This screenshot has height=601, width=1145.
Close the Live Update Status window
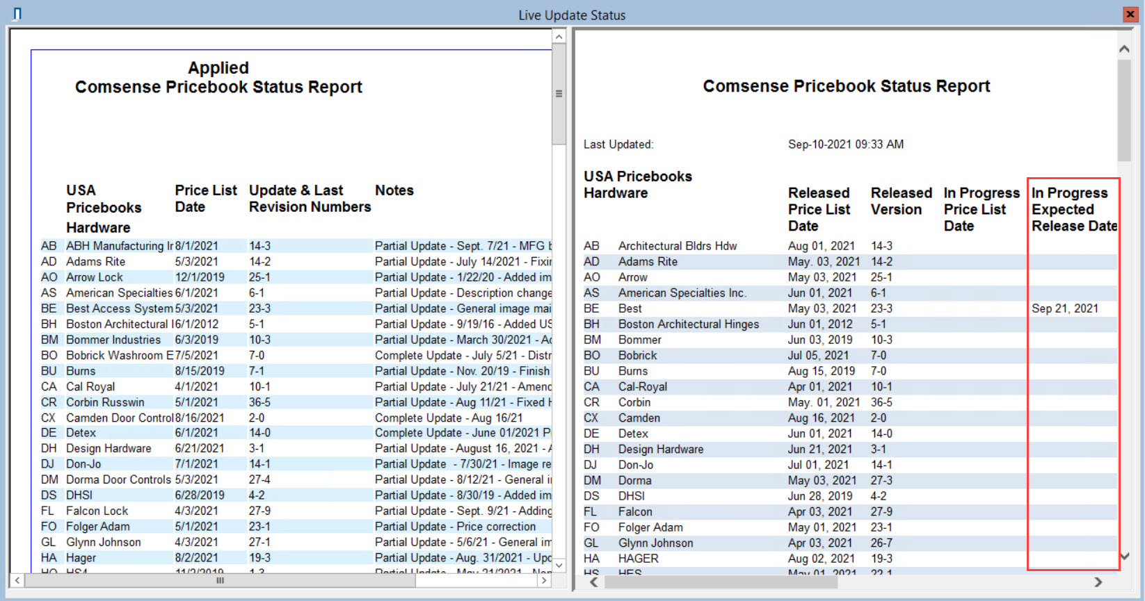click(1130, 14)
